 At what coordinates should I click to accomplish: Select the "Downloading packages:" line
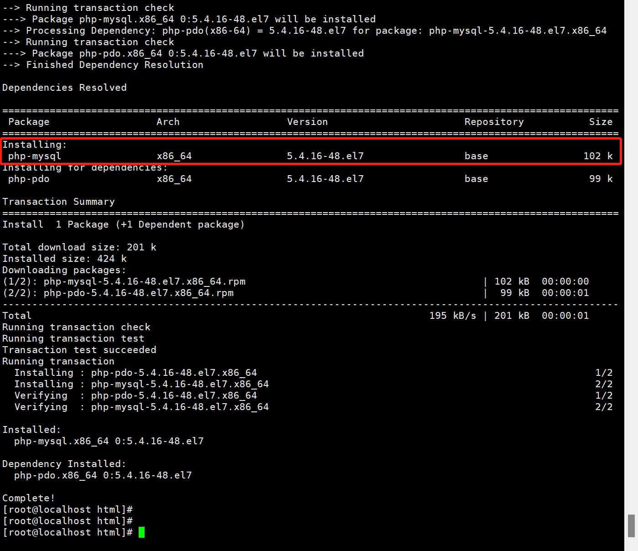64,270
